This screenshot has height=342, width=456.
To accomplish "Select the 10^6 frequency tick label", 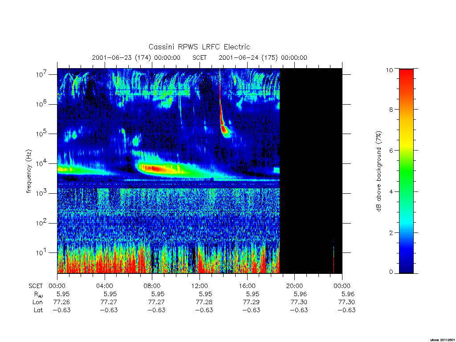I will (x=42, y=103).
